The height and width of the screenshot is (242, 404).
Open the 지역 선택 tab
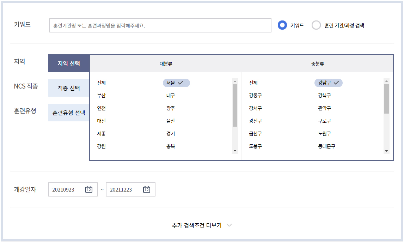pos(69,63)
